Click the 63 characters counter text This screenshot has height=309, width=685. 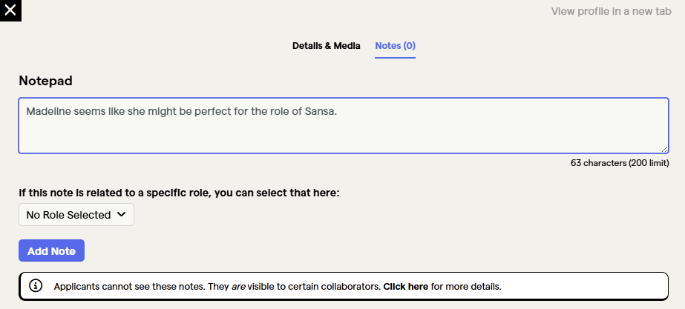pyautogui.click(x=598, y=163)
